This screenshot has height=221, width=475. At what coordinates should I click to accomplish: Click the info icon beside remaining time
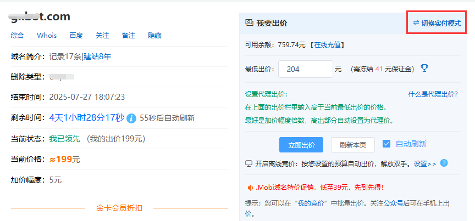(131, 118)
